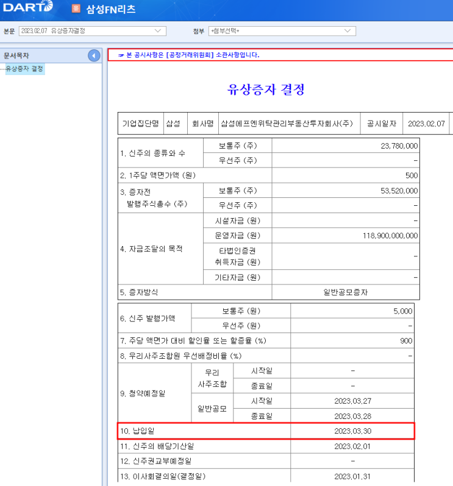453x486 pixels.
Task: Click the 일반공모 start date 2023.03.27
Action: coord(352,401)
